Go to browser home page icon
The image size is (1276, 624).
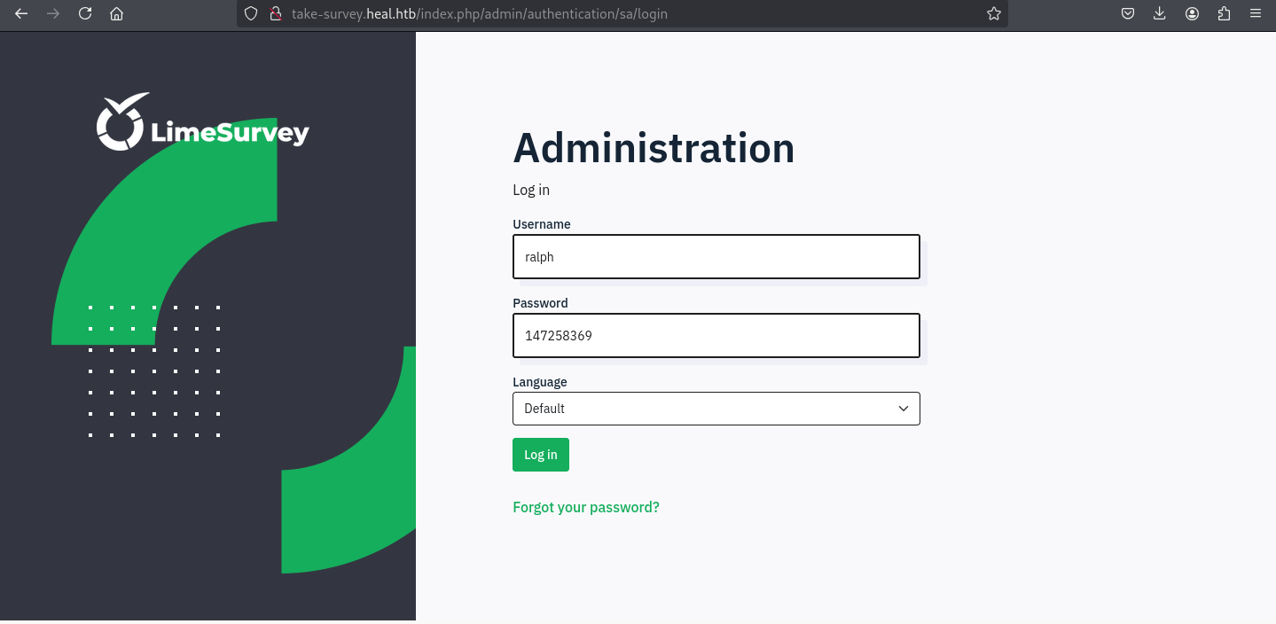[x=116, y=14]
